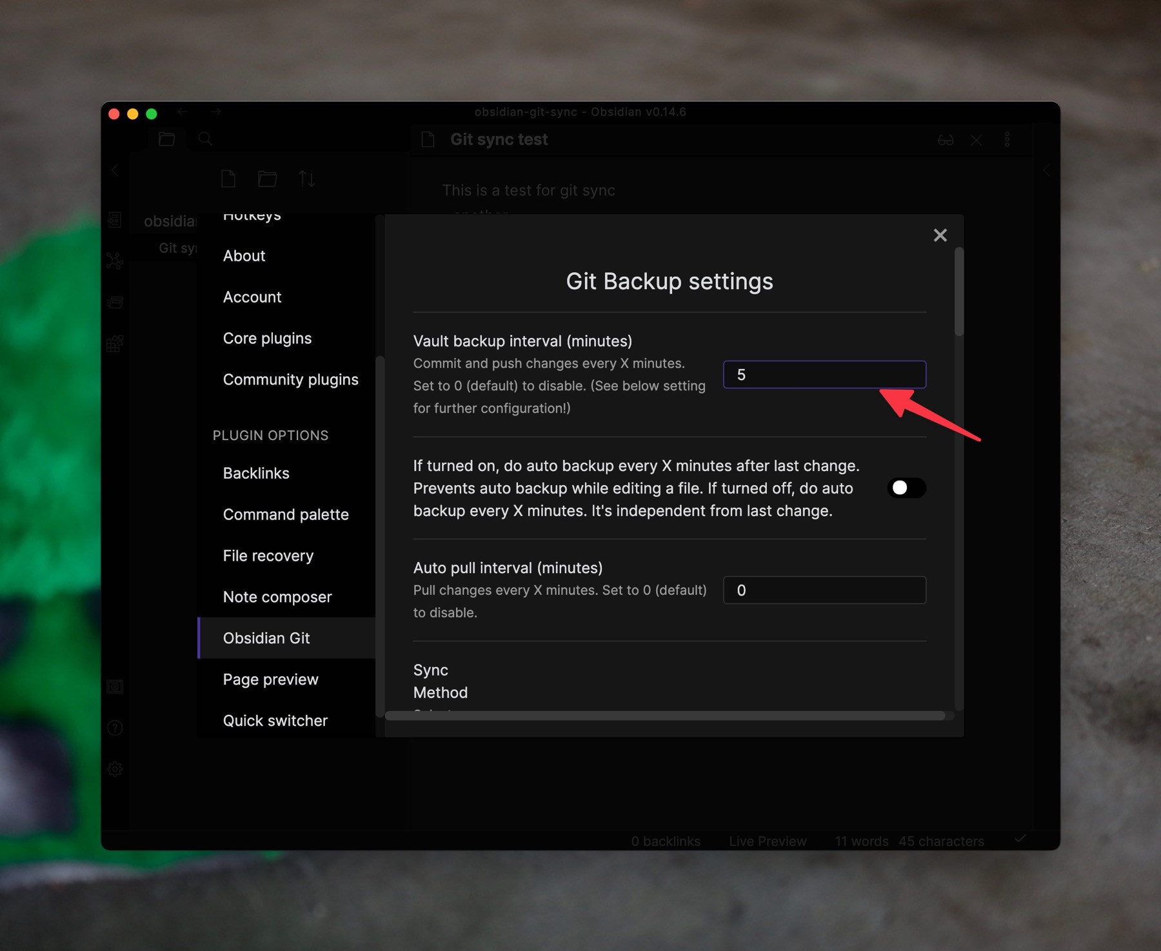The image size is (1161, 951).
Task: Select Core plugins in the settings sidebar
Action: tap(267, 338)
